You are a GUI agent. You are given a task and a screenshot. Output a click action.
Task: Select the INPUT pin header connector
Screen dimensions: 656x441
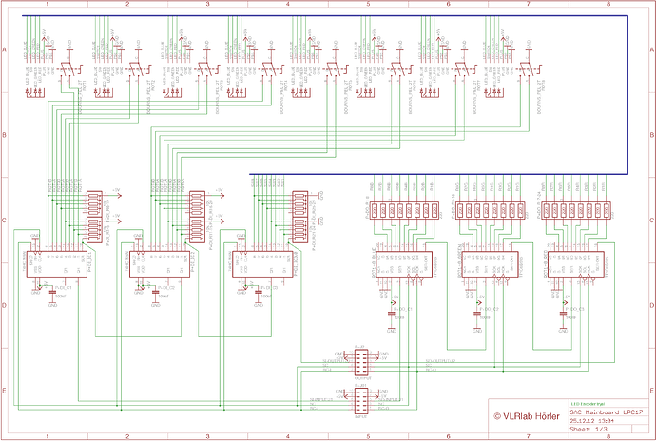point(361,401)
